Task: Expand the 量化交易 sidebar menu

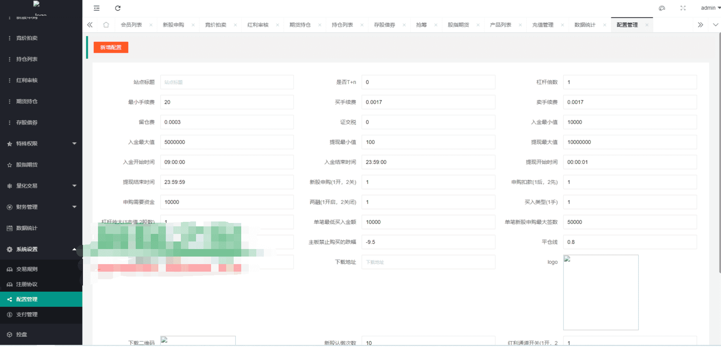Action: [x=41, y=186]
